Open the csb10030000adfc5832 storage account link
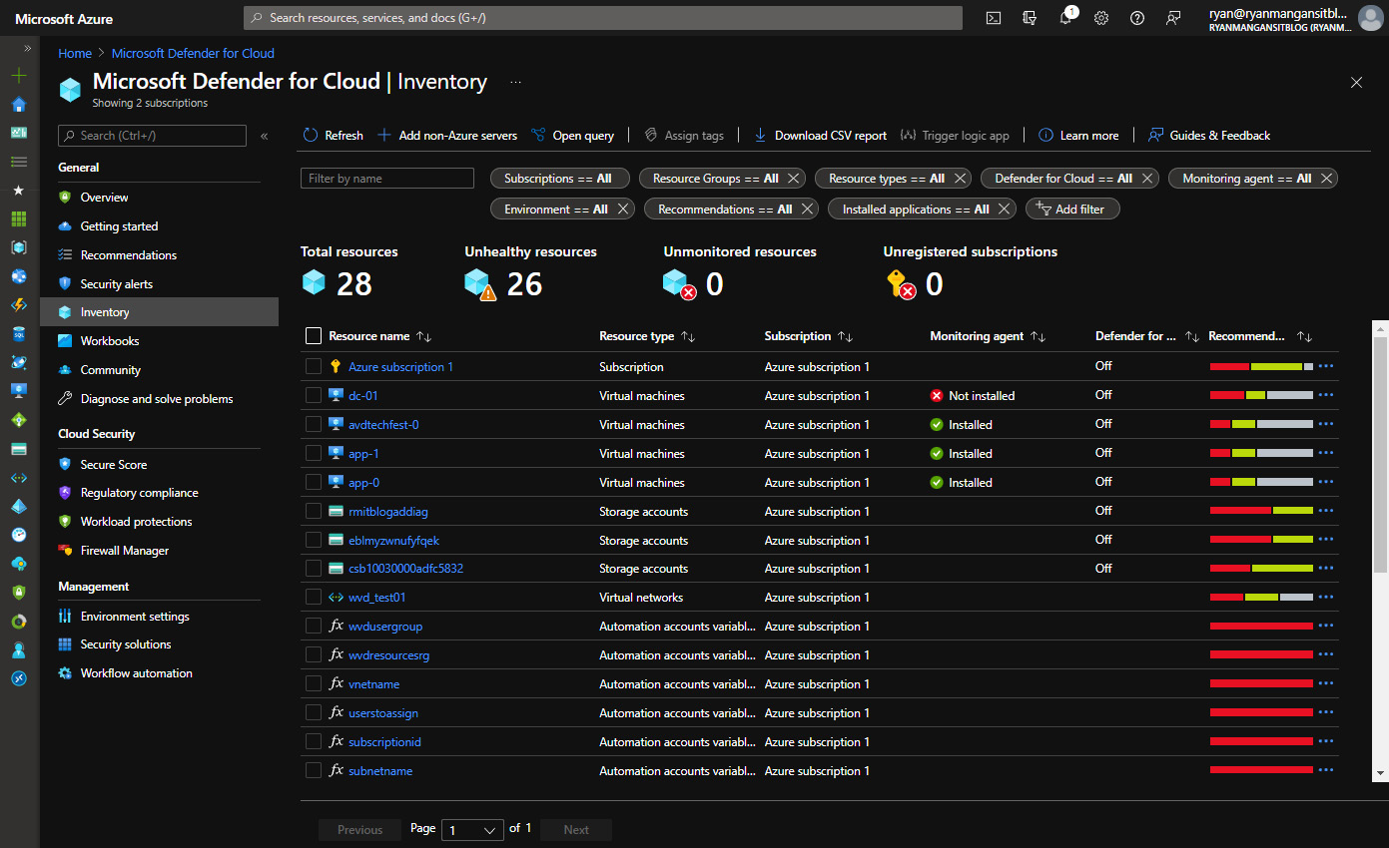The height and width of the screenshot is (848, 1389). [405, 569]
